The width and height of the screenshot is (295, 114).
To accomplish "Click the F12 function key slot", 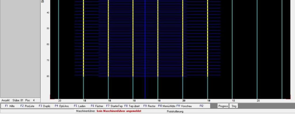I will click(201, 106).
